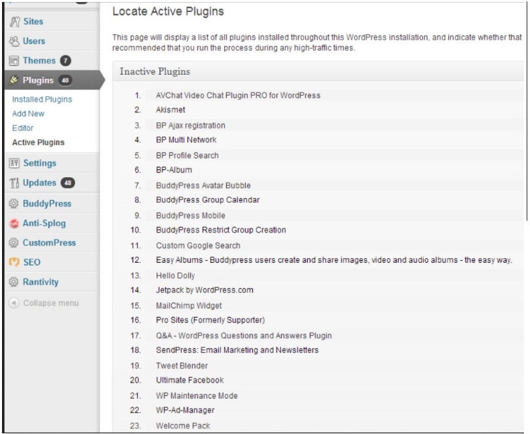The width and height of the screenshot is (530, 434).
Task: Select MailChimp Widget entry
Action: click(189, 306)
